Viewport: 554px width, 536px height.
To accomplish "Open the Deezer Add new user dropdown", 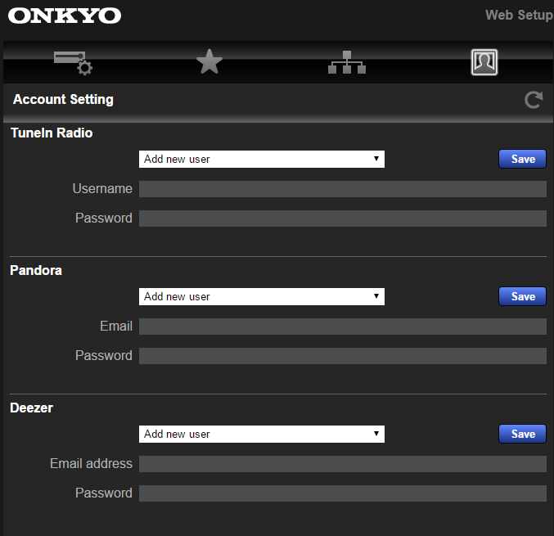I will click(262, 435).
